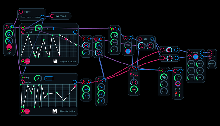
Task: Adjust the R time knob on the Delay module
Action: 200,71
